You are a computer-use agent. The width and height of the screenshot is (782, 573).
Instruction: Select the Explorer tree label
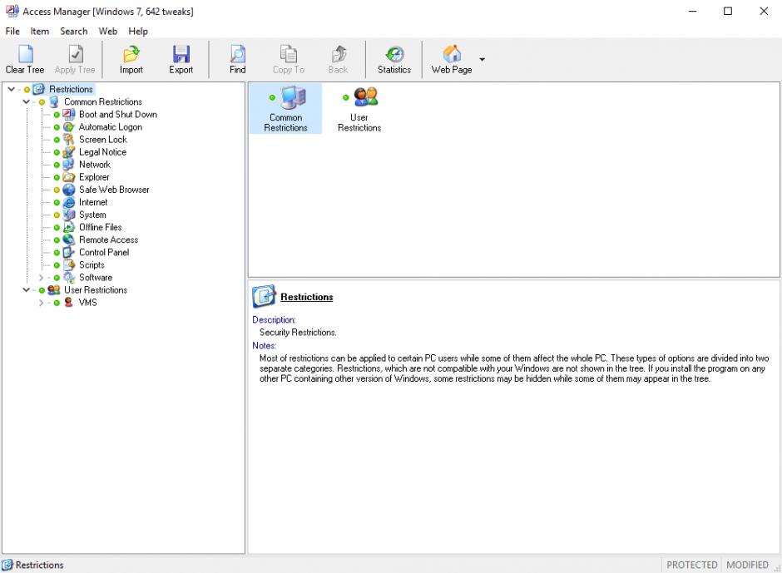point(94,177)
